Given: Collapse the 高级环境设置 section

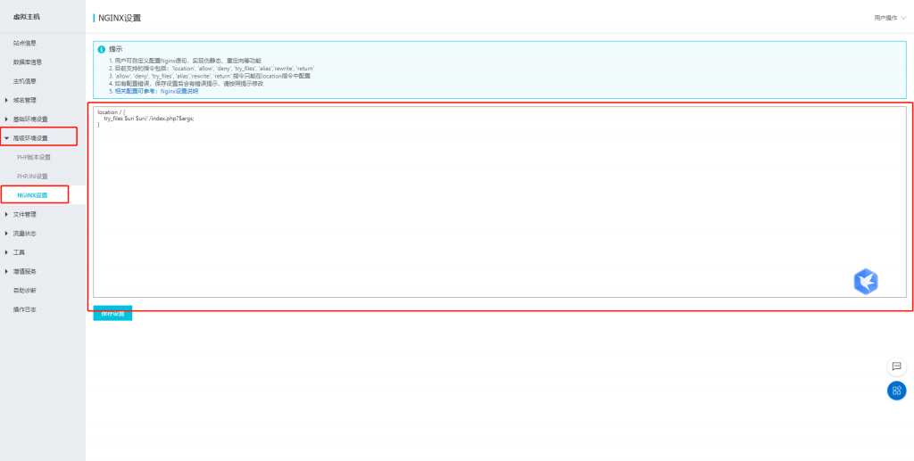Looking at the screenshot, I should click(x=30, y=138).
